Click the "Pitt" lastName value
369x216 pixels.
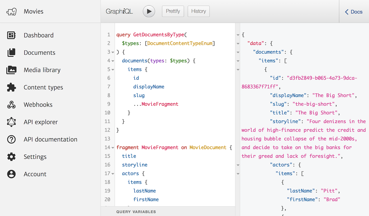(329, 191)
